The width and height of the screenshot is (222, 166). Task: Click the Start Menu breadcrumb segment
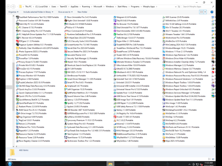coord(123,7)
